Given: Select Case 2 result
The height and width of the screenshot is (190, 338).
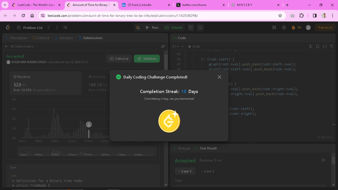Looking at the screenshot, I should click(207, 171).
